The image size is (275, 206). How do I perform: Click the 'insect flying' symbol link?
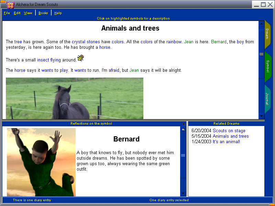pos(49,60)
